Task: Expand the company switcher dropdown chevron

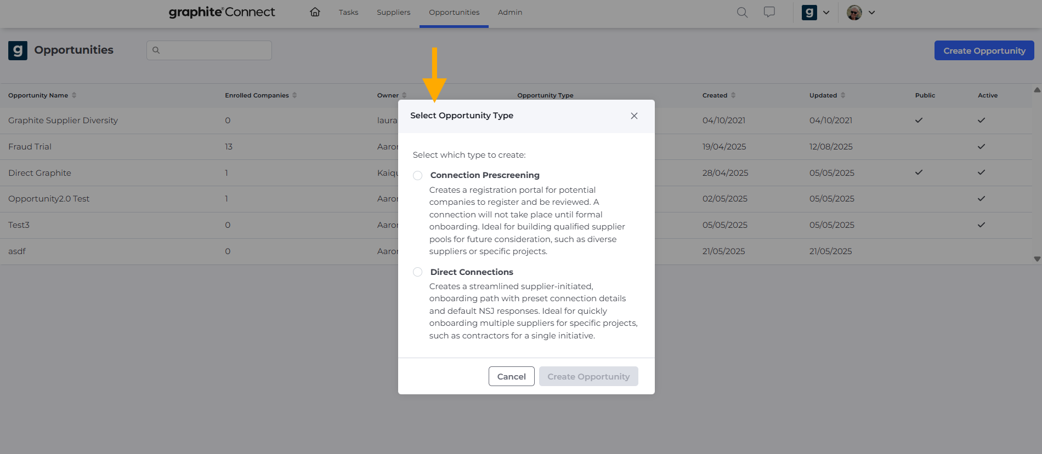Action: 826,12
